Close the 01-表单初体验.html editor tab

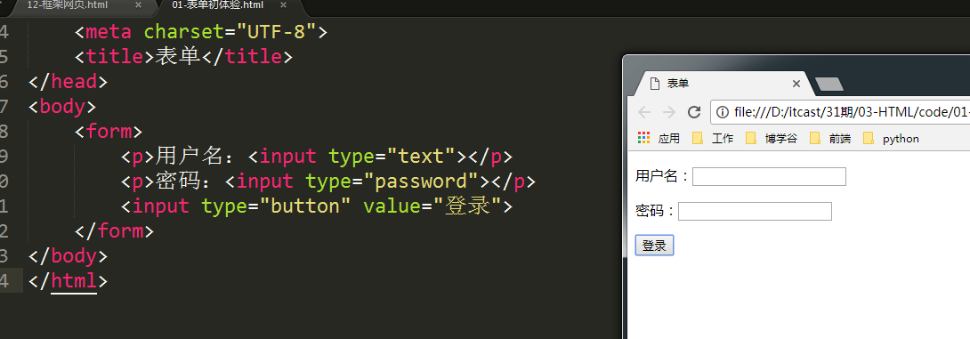point(283,5)
